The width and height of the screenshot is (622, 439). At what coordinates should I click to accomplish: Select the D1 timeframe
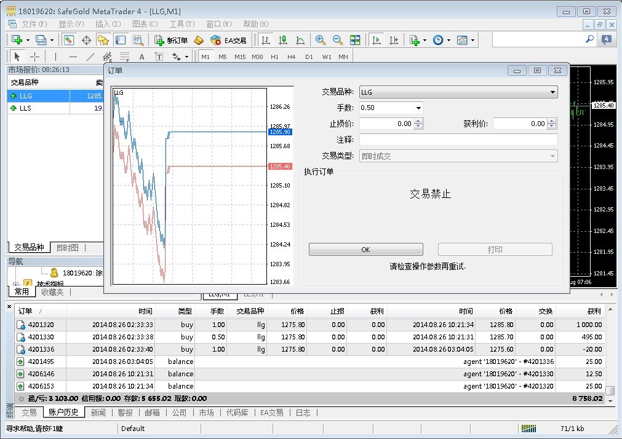309,57
